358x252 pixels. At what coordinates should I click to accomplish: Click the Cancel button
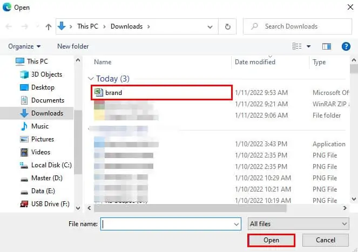(x=326, y=240)
